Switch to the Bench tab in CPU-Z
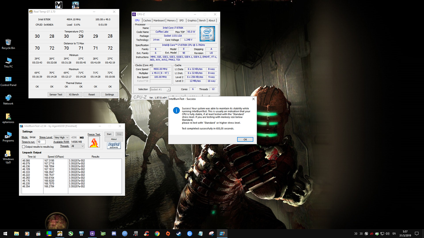The height and width of the screenshot is (238, 424). [x=202, y=20]
